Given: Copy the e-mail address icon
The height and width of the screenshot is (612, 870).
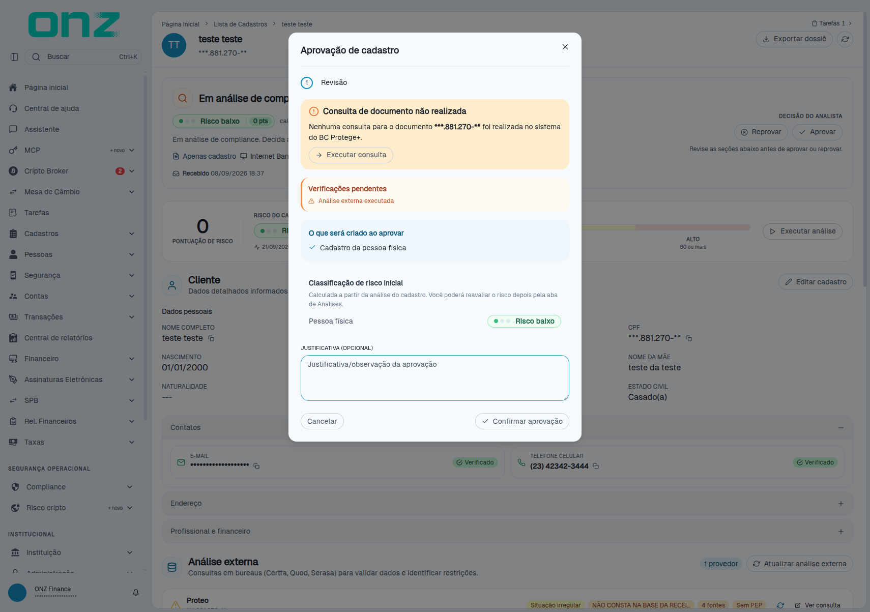Looking at the screenshot, I should (x=256, y=466).
